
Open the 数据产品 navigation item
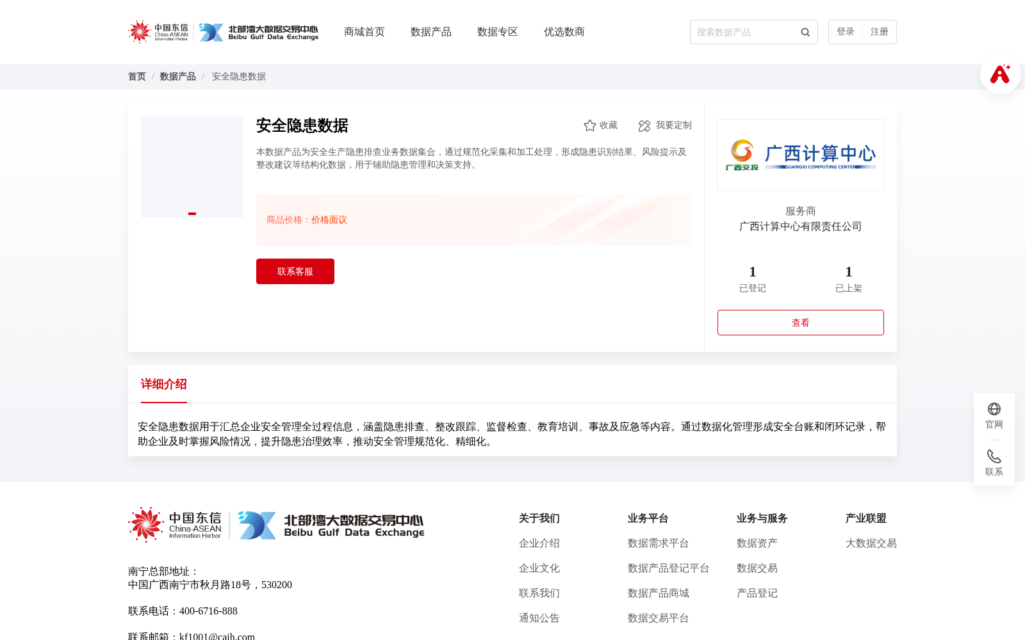[431, 32]
